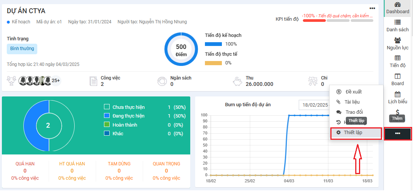Screen dimensions: 414x191
Task: Open the Dashboard sidebar icon
Action: tap(397, 5)
